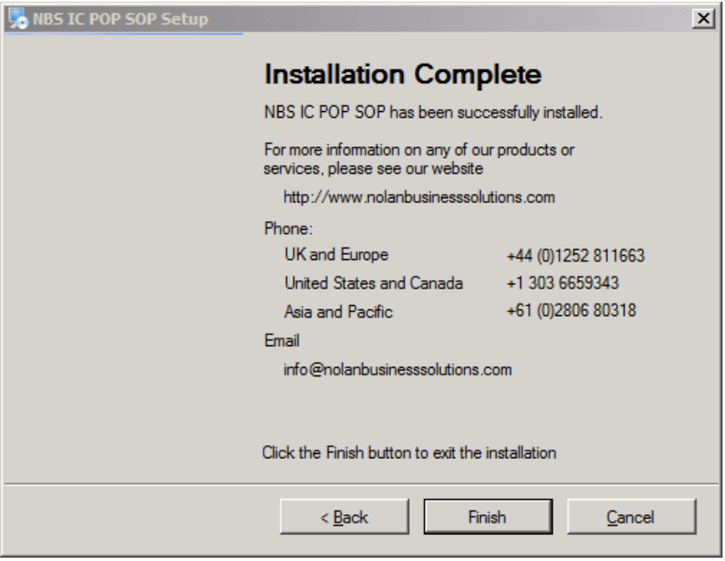This screenshot has width=725, height=561.
Task: Click the info@nolanbusinesssolutions.com email address
Action: (x=397, y=370)
